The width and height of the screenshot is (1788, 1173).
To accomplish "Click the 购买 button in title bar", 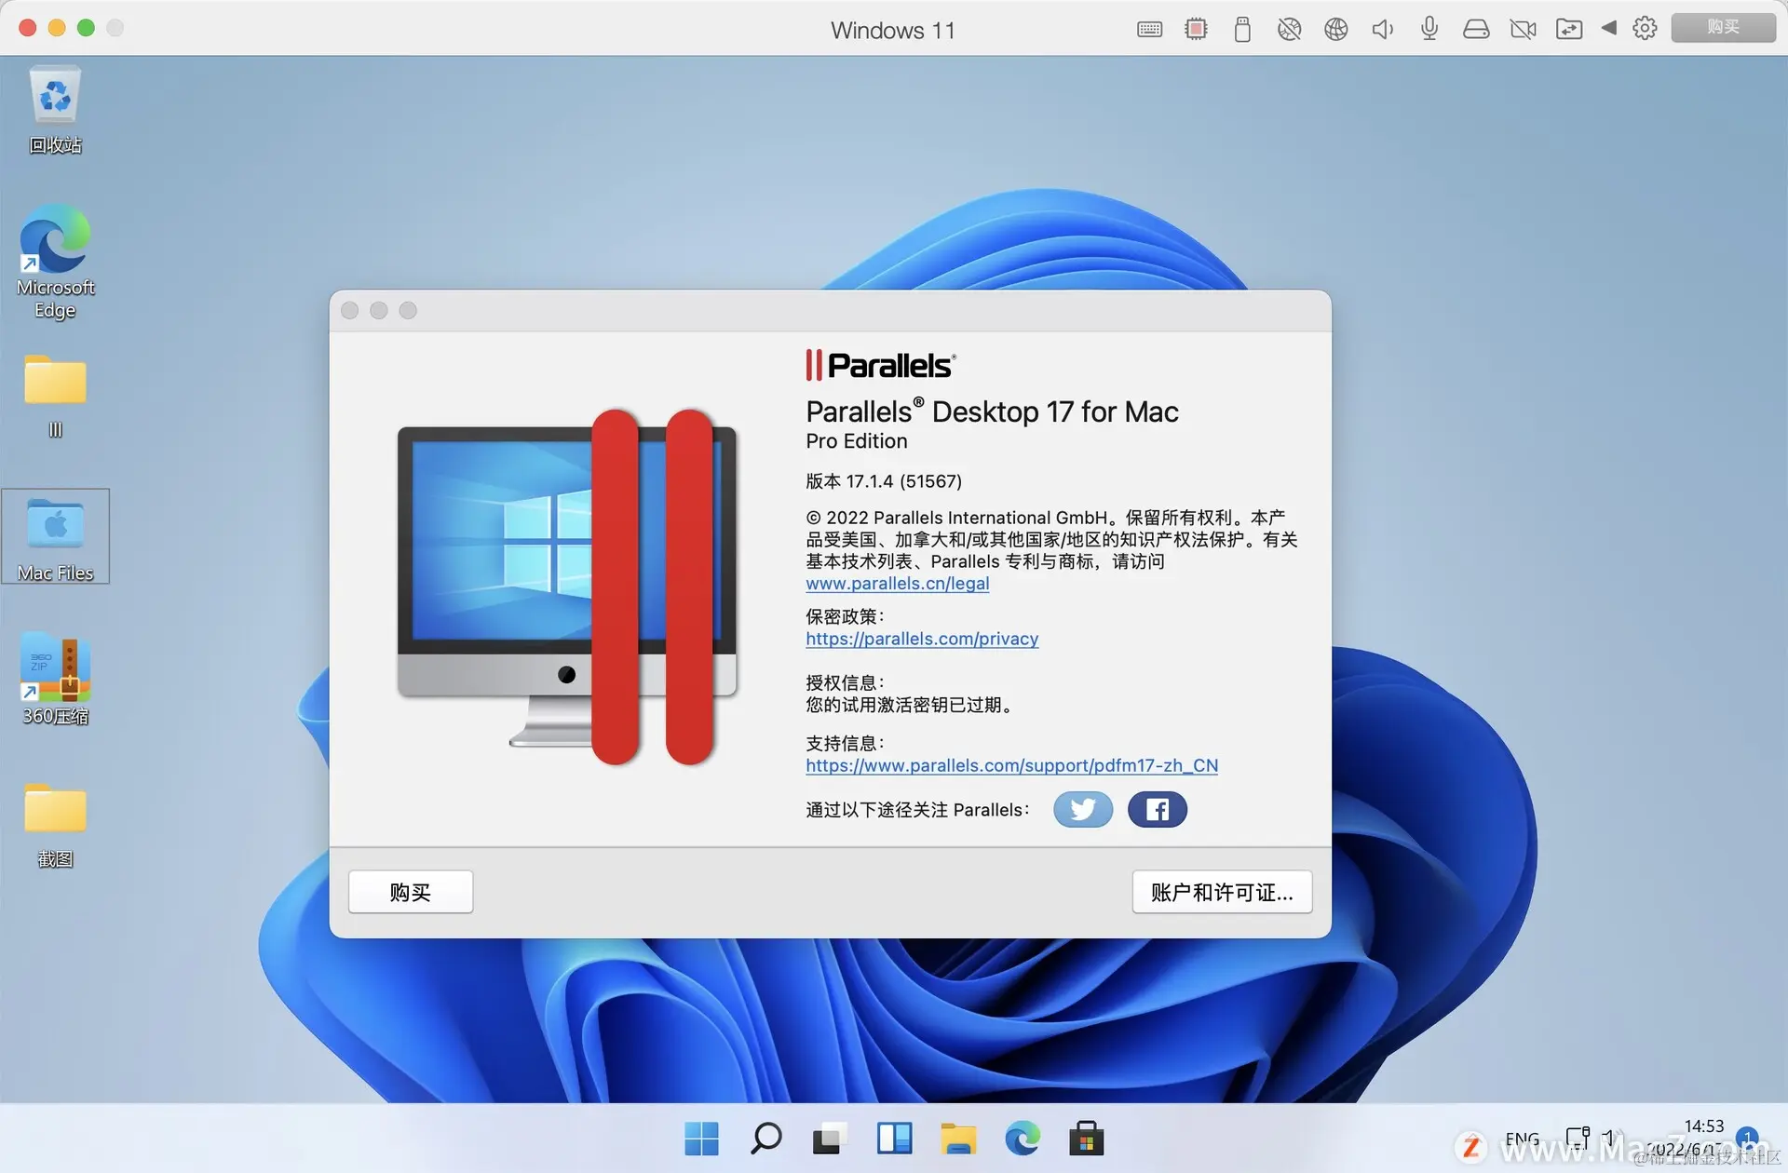I will tap(1723, 27).
